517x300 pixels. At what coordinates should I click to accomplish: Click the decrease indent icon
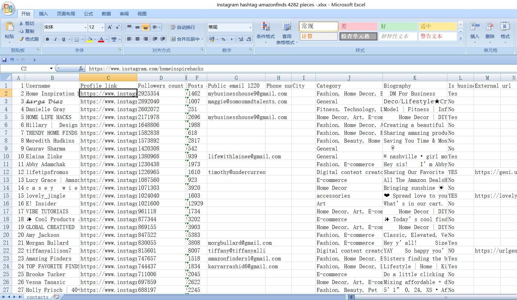155,39
